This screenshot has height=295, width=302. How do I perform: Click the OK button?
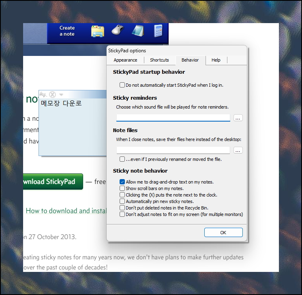click(223, 233)
